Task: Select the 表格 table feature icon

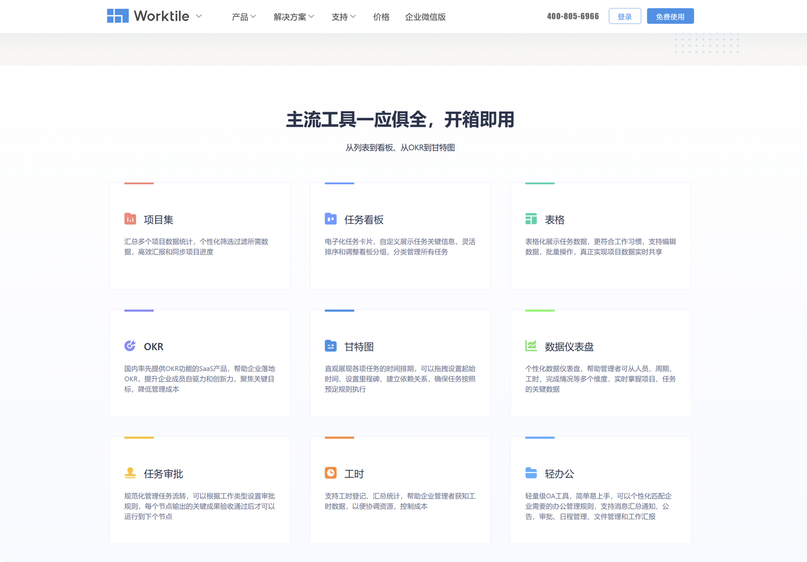Action: (531, 219)
